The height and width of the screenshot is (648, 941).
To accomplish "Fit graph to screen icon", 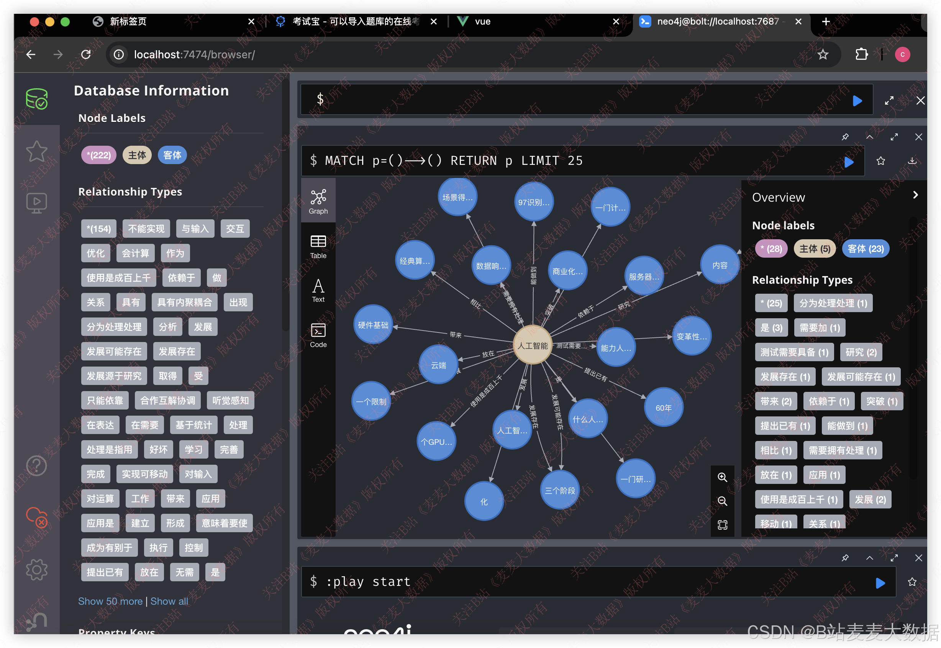I will pyautogui.click(x=722, y=525).
